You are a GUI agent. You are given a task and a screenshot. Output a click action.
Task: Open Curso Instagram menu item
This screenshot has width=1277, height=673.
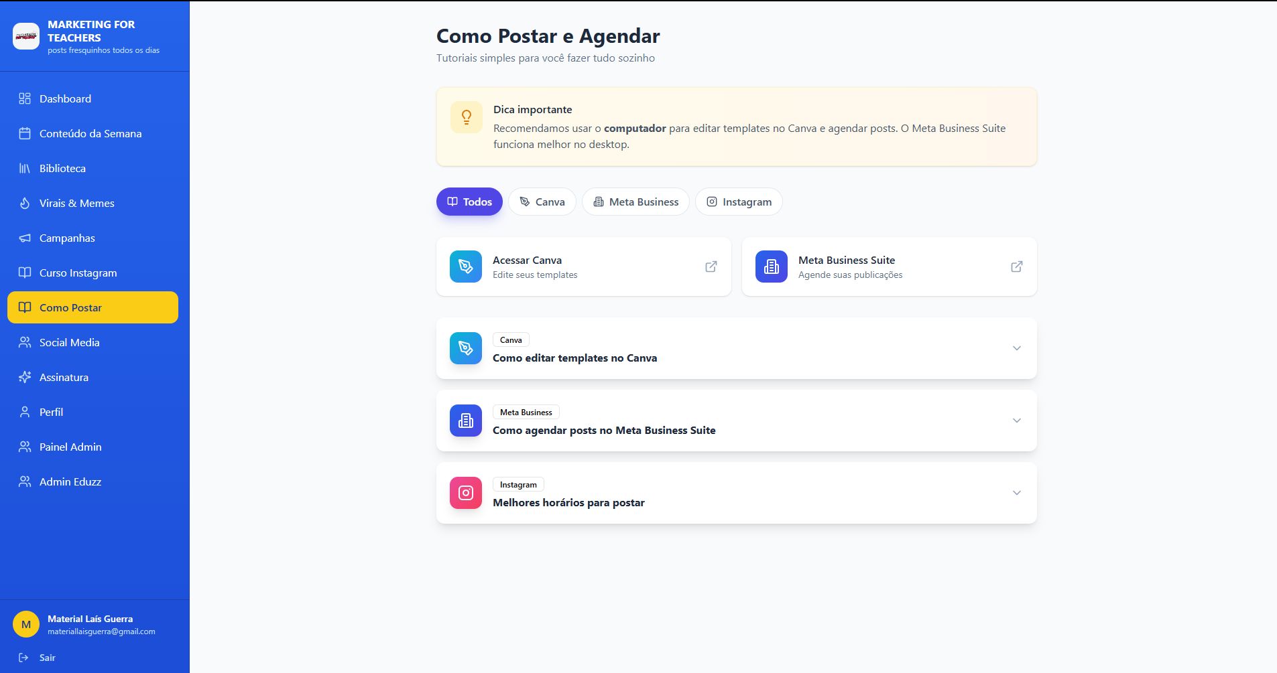[x=93, y=273]
